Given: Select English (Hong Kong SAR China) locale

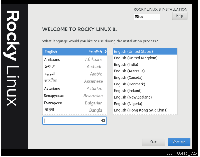Looking at the screenshot, I should (146, 110).
